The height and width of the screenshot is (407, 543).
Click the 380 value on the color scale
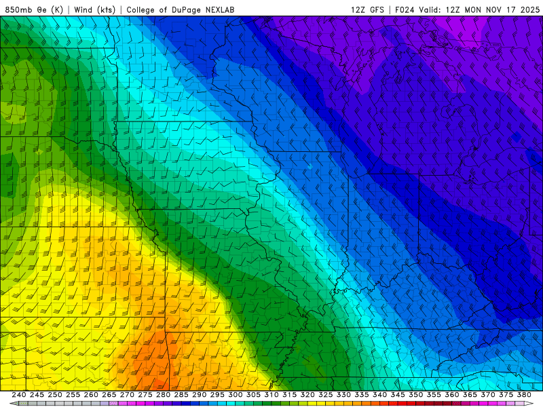524,395
